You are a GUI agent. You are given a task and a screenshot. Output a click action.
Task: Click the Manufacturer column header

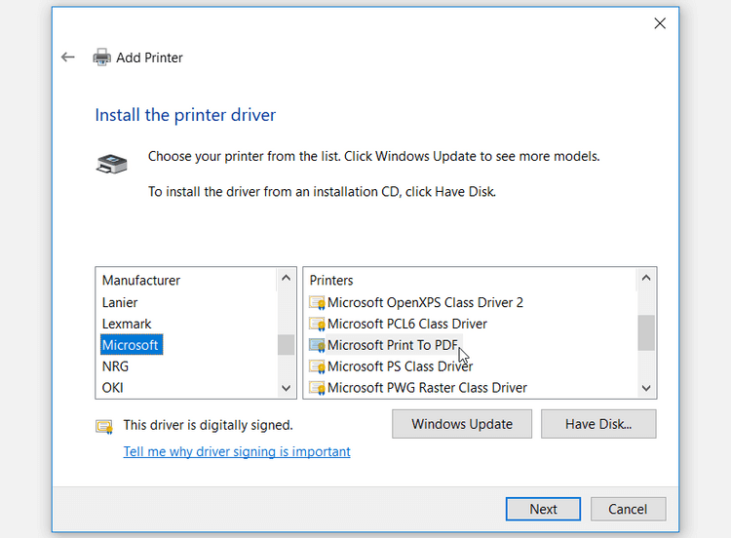[141, 280]
